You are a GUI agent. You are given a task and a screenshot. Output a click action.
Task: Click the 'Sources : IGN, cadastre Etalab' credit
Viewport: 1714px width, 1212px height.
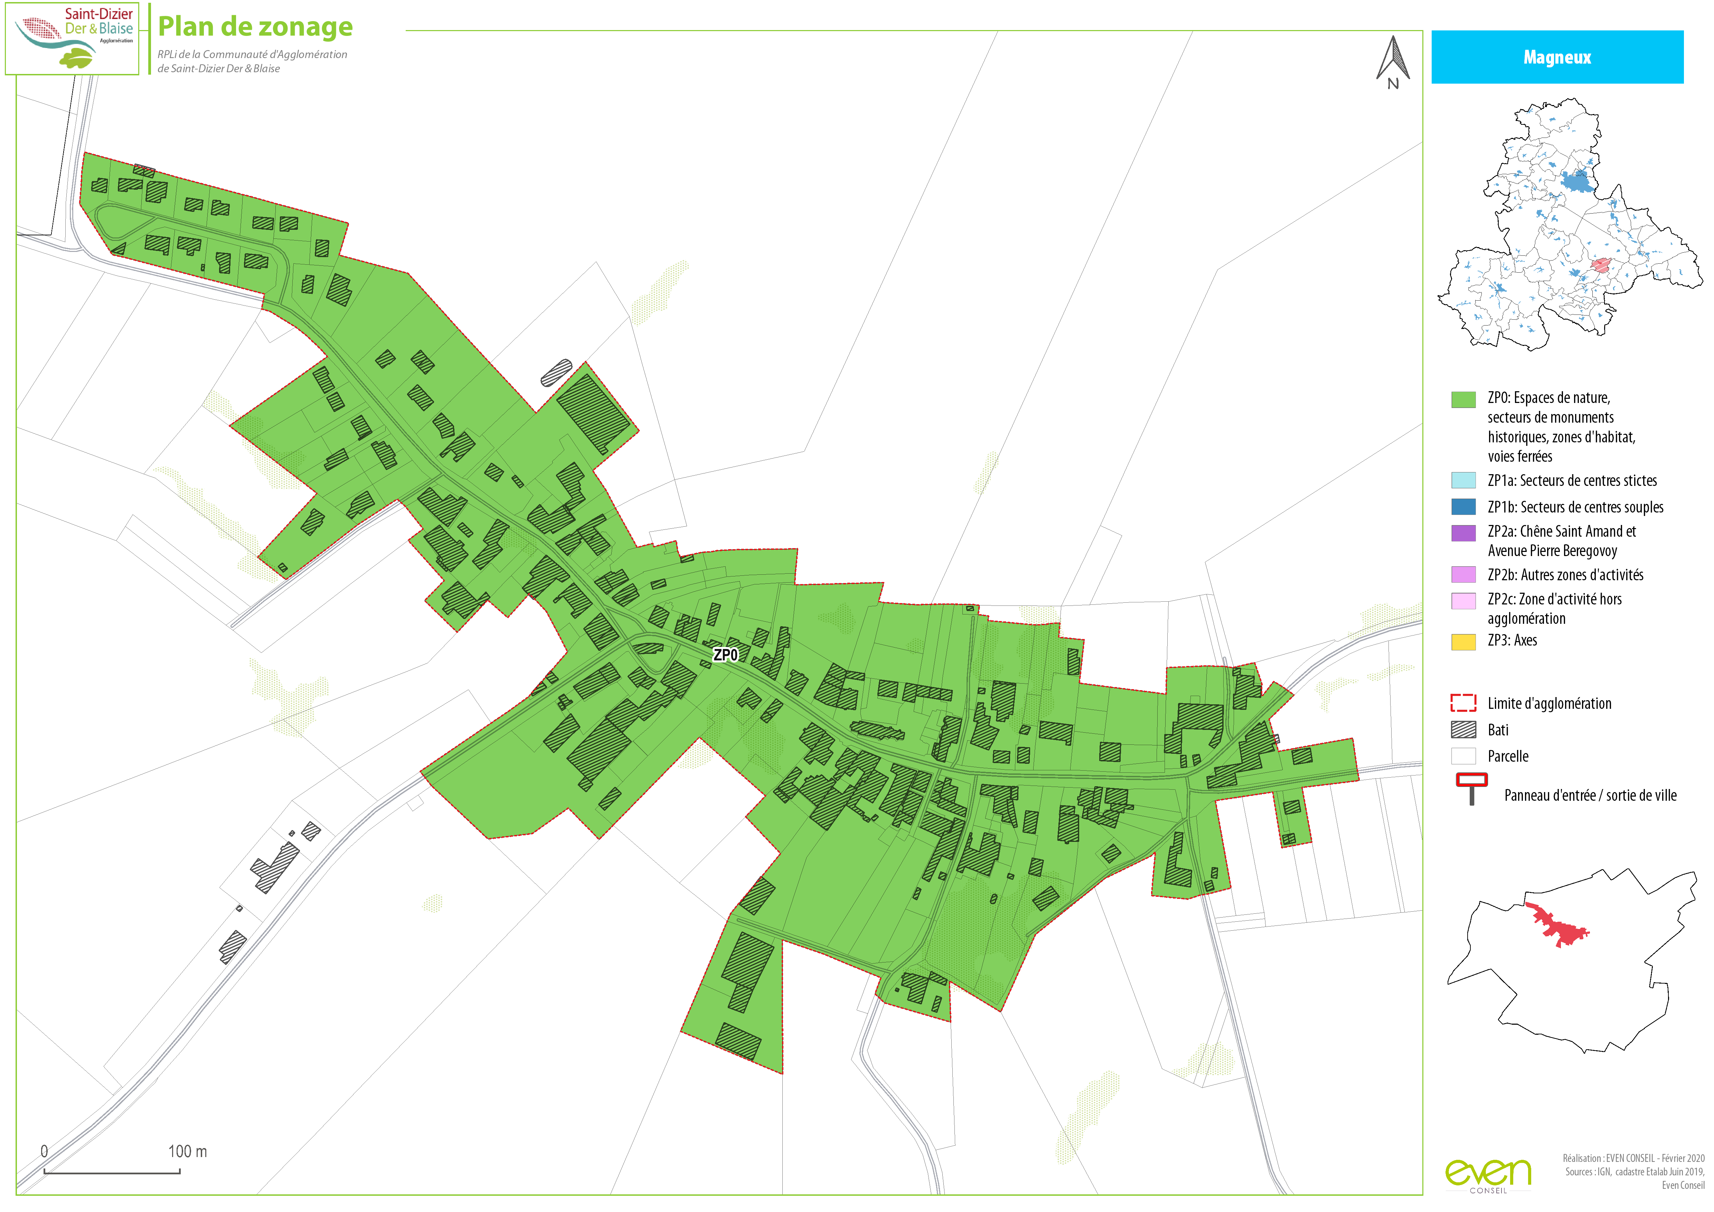click(1635, 1172)
